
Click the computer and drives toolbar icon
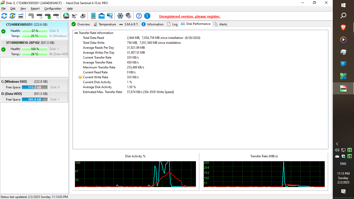point(83,16)
